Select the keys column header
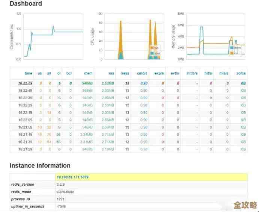Viewport: 259px width, 212px height. coord(125,73)
